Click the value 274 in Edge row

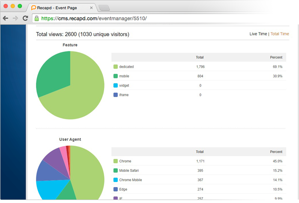point(200,189)
